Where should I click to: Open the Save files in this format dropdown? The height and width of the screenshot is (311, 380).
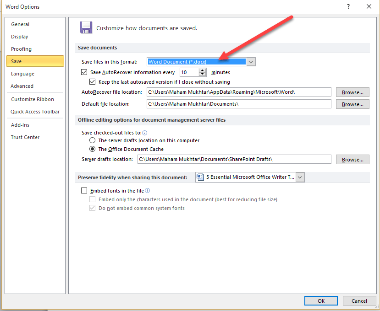coord(251,62)
